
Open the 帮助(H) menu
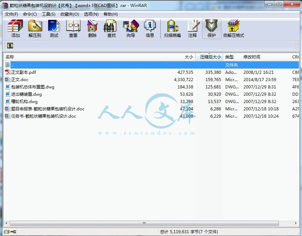111,14
